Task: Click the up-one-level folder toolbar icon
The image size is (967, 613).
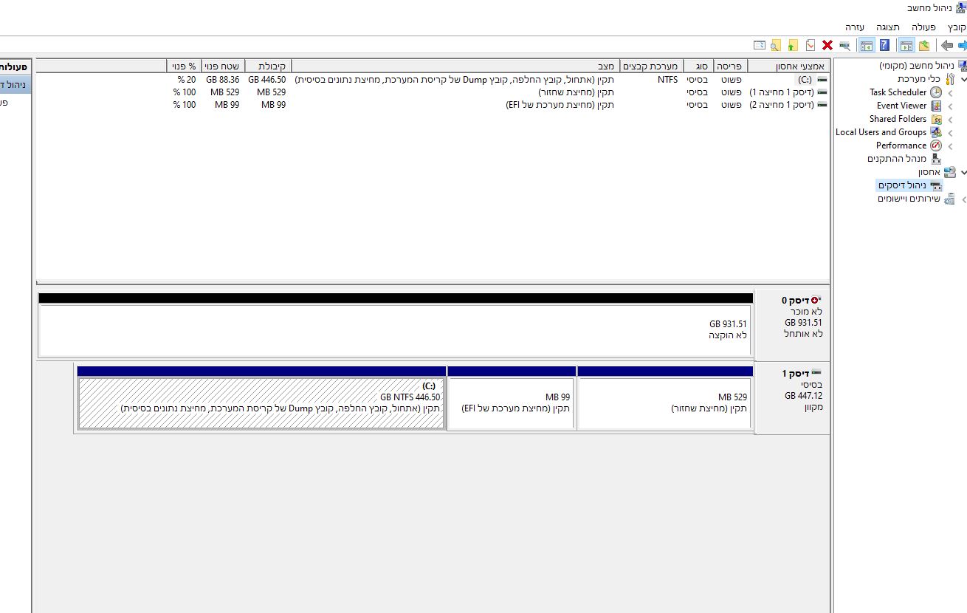Action: (923, 46)
